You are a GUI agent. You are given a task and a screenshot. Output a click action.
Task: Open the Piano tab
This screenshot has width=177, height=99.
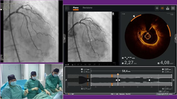tap(76, 8)
